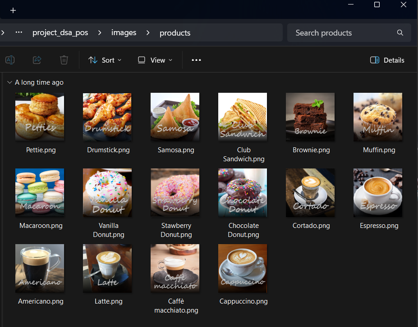
Task: Expand the breadcrumb ellipsis for hidden folders
Action: (x=18, y=32)
